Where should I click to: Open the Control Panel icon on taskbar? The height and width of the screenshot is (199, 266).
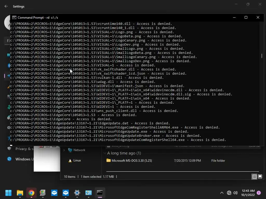(88, 193)
